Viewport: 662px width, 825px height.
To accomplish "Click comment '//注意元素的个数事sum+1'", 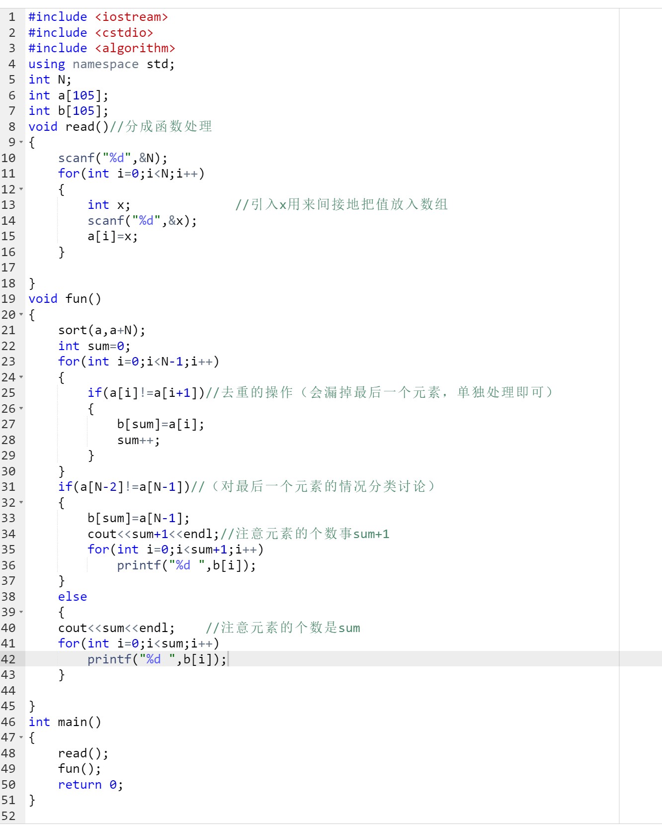I will [305, 534].
